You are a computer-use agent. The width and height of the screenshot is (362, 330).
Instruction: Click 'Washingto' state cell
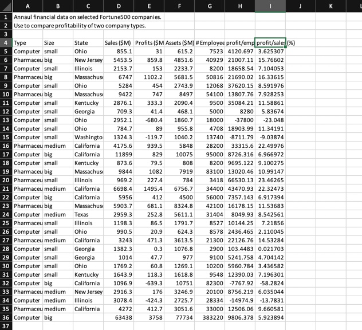tap(88, 137)
